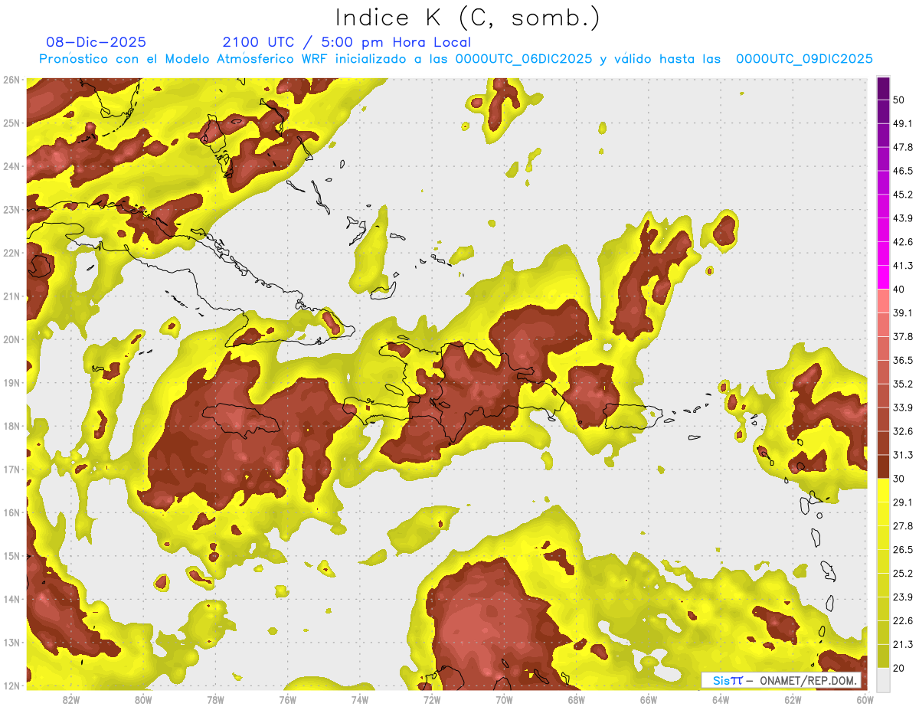Click the '60W' longitude axis label
919x710 pixels.
pos(865,699)
